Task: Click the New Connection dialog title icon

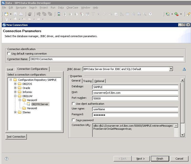Action: click(4, 25)
